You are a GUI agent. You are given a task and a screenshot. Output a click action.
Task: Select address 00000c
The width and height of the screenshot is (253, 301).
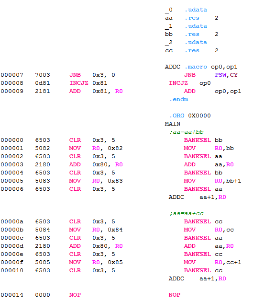click(x=12, y=238)
